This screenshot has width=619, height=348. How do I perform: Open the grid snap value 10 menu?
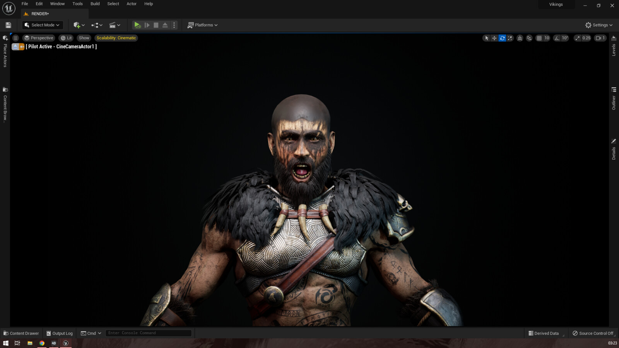pyautogui.click(x=547, y=38)
